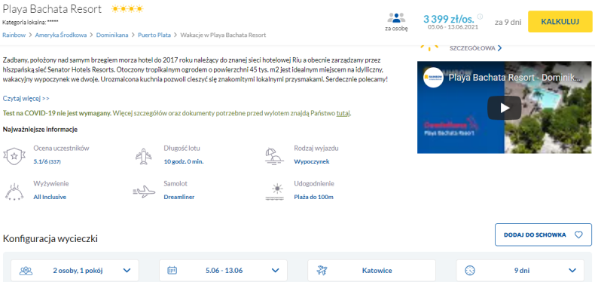The height and width of the screenshot is (282, 595).
Task: Go to Puerto Plata breadcrumb
Action: pyautogui.click(x=154, y=35)
